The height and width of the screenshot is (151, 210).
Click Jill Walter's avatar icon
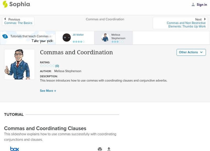tap(67, 37)
